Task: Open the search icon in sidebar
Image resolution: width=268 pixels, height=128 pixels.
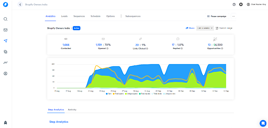Action: [5, 19]
